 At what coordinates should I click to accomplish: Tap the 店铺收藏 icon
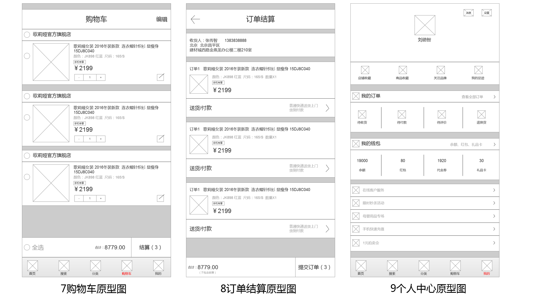365,70
